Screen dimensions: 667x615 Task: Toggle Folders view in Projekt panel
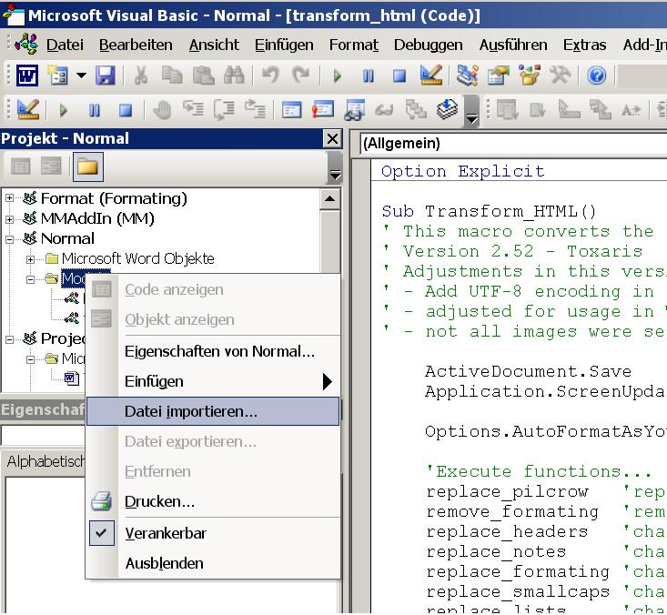pos(87,166)
